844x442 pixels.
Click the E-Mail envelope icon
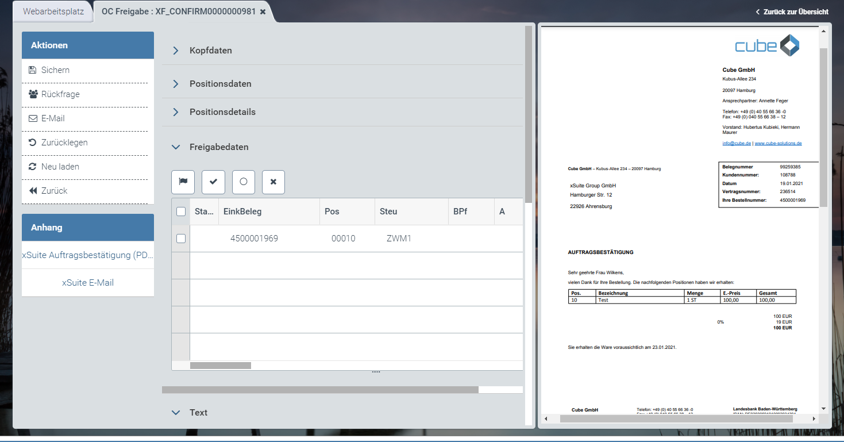33,118
